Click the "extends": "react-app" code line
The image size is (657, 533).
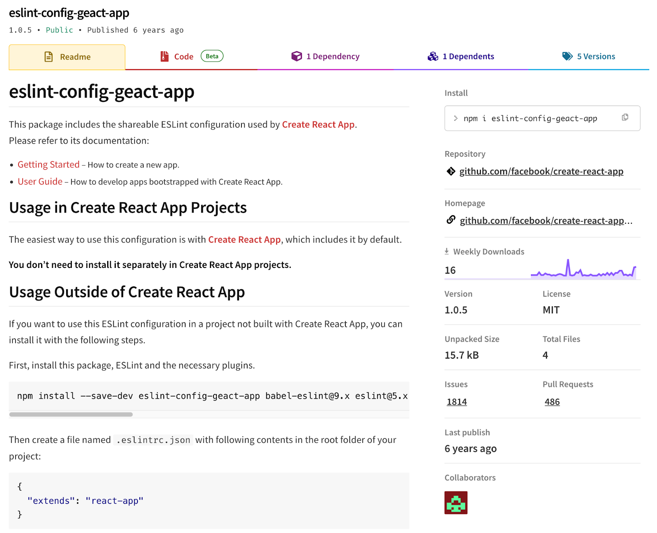pyautogui.click(x=85, y=501)
